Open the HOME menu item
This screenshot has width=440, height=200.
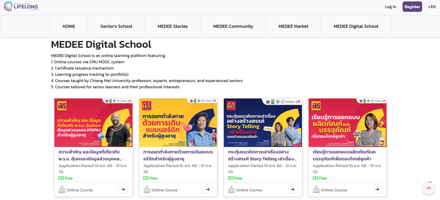[x=69, y=26]
